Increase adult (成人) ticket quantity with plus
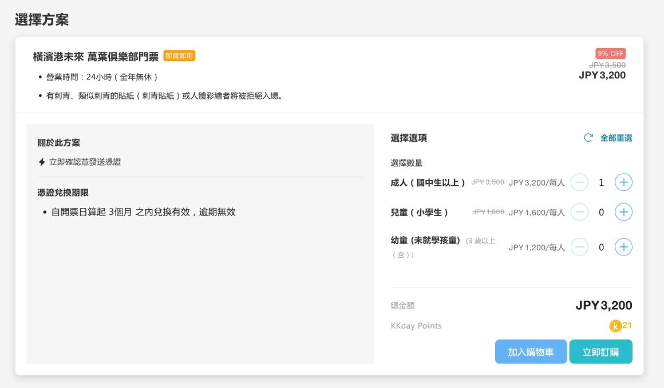Image resolution: width=664 pixels, height=388 pixels. 623,182
